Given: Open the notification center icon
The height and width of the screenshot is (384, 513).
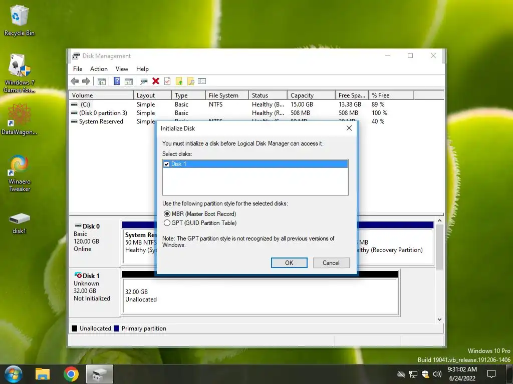Looking at the screenshot, I should (491, 374).
